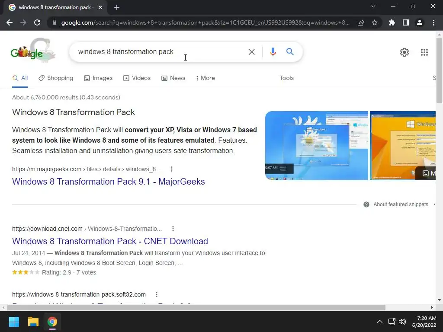Click the vertical page scrollbar
The height and width of the screenshot is (332, 443).
[439, 70]
